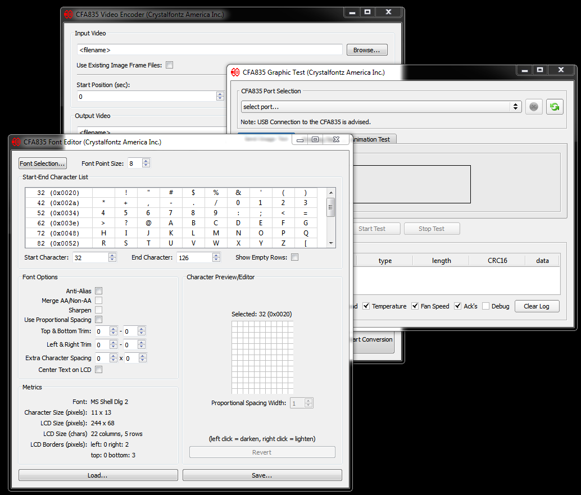Open the Font Selection dialog
The height and width of the screenshot is (495, 581).
tap(43, 164)
